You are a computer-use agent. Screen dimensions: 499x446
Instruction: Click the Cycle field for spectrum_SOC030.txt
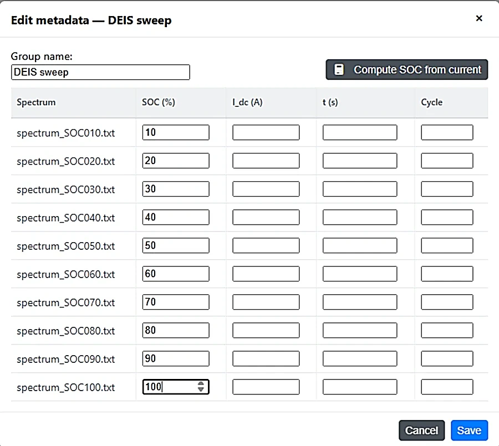point(447,189)
